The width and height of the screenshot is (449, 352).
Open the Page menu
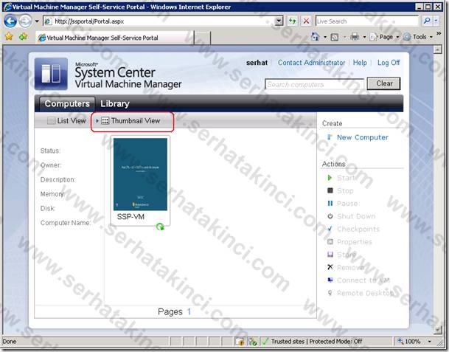point(384,37)
